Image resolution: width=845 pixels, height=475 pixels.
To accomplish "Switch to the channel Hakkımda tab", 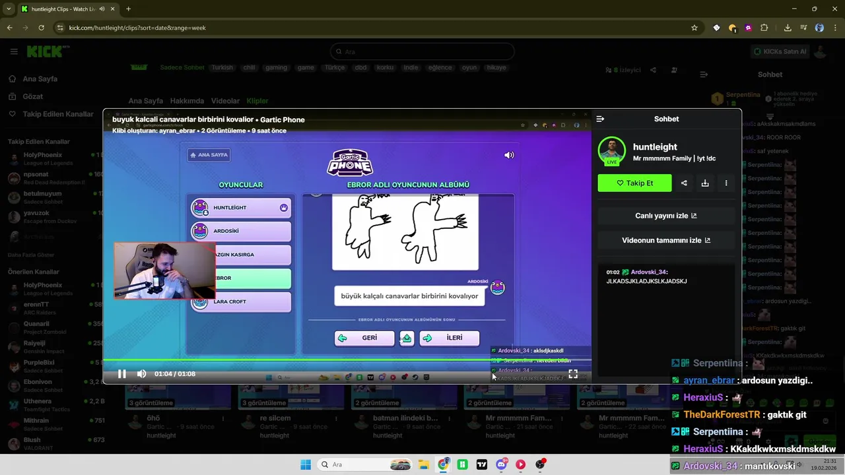I will tap(187, 101).
